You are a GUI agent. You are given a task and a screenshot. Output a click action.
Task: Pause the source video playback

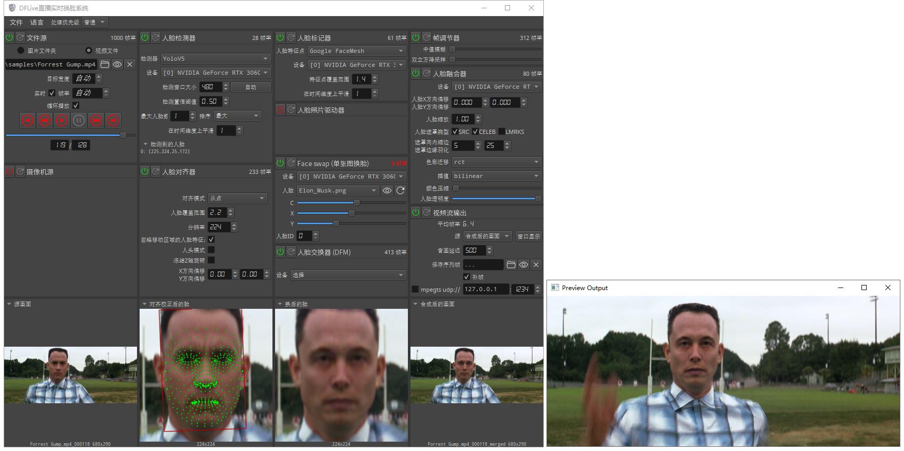(x=79, y=120)
